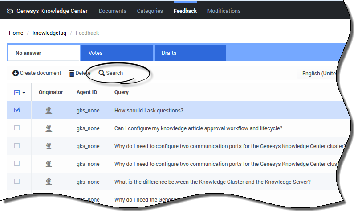Open the Documents menu
The height and width of the screenshot is (215, 358).
[x=112, y=11]
